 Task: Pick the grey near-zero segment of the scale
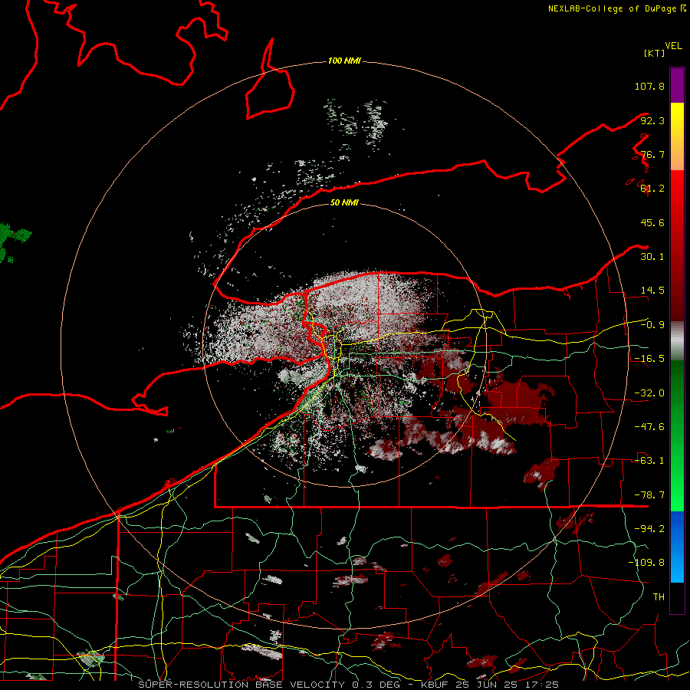677,341
